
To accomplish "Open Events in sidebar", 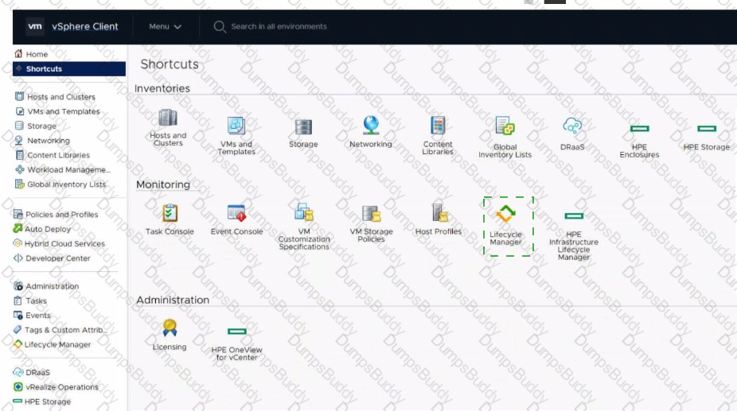I will pyautogui.click(x=37, y=315).
